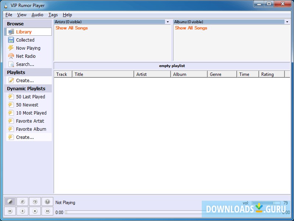Sort by the Rating column header

272,74
